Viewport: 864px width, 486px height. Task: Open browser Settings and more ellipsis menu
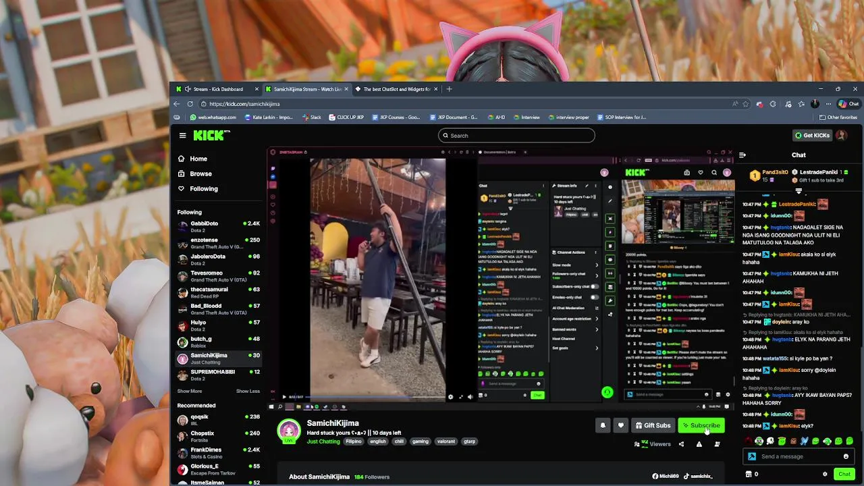pos(828,104)
